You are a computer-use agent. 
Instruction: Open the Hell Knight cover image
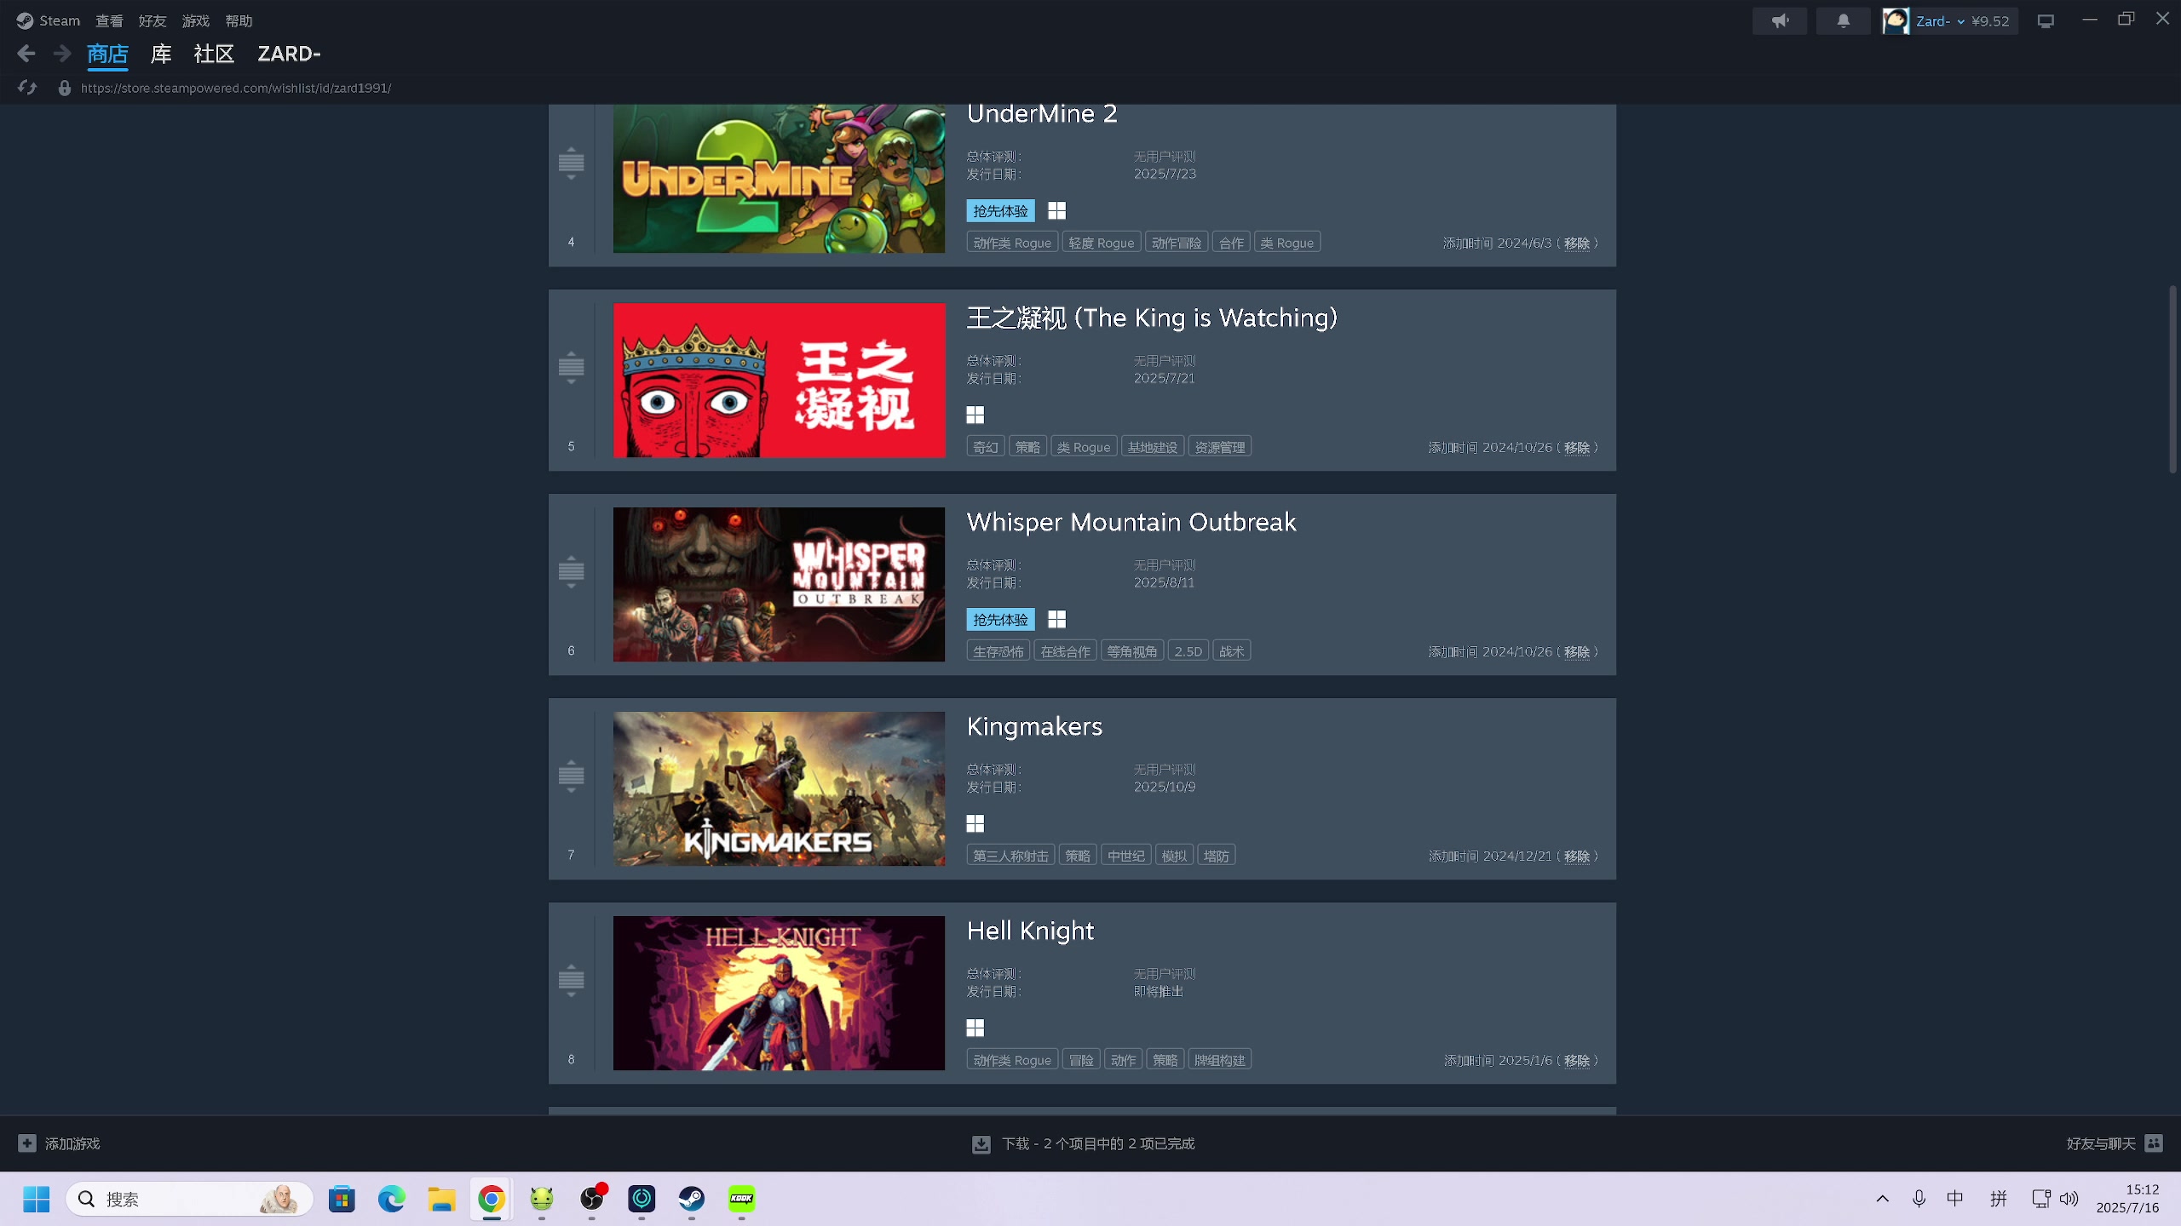(x=779, y=993)
